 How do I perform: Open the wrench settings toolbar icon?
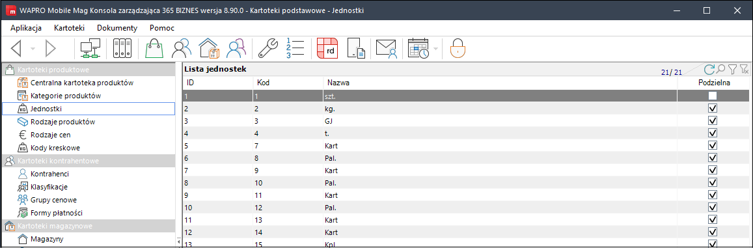[268, 49]
